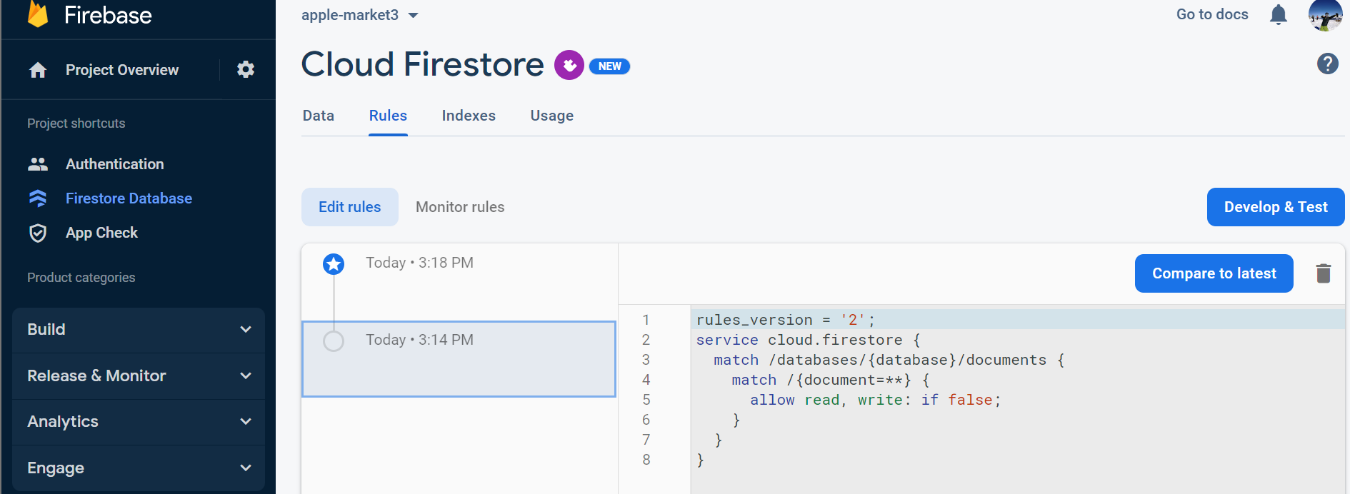Switch to the Data tab
This screenshot has width=1350, height=494.
click(x=319, y=116)
